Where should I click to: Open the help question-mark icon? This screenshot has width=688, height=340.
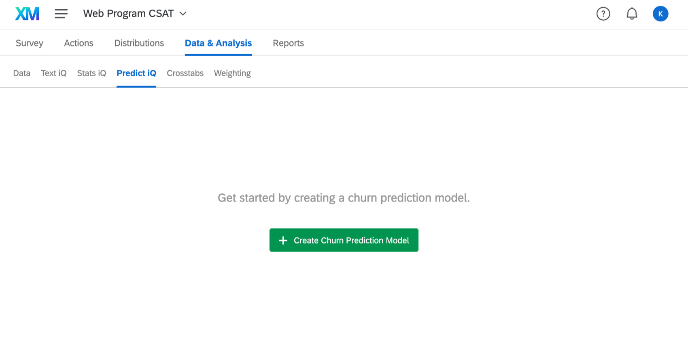[x=603, y=13]
